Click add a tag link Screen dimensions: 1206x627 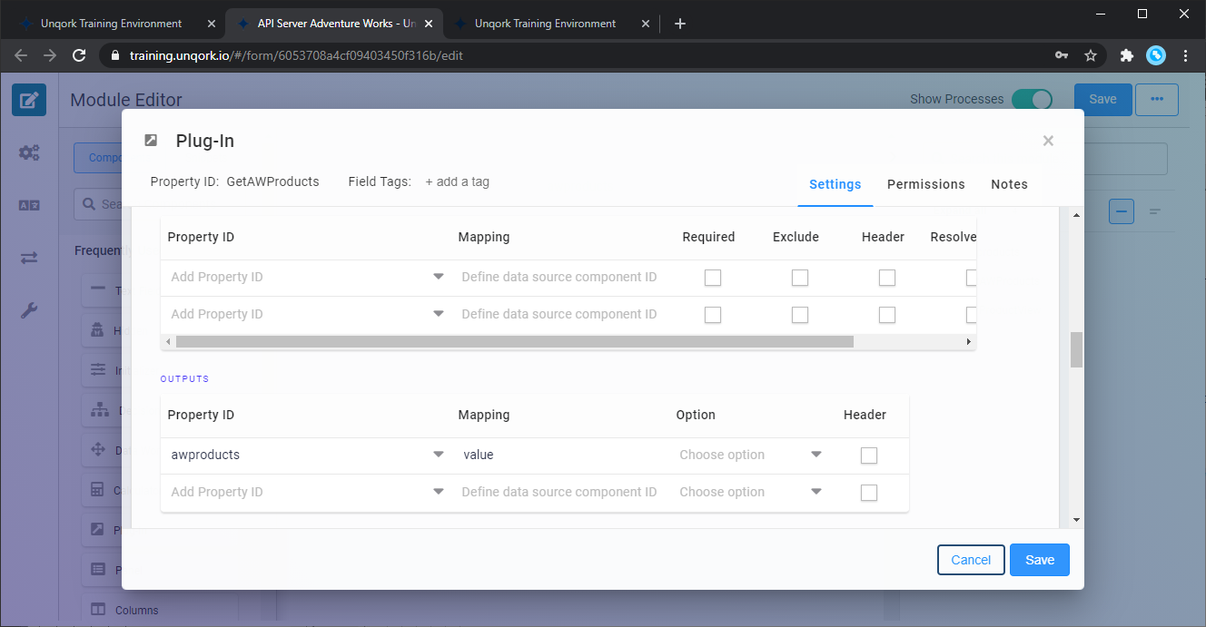click(458, 181)
